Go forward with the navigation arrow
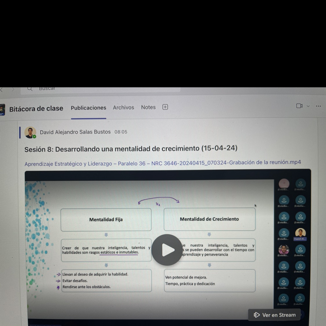The image size is (326, 326). click(13, 90)
